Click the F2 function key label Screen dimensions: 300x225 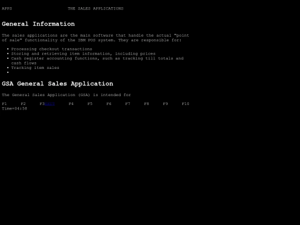(x=23, y=104)
